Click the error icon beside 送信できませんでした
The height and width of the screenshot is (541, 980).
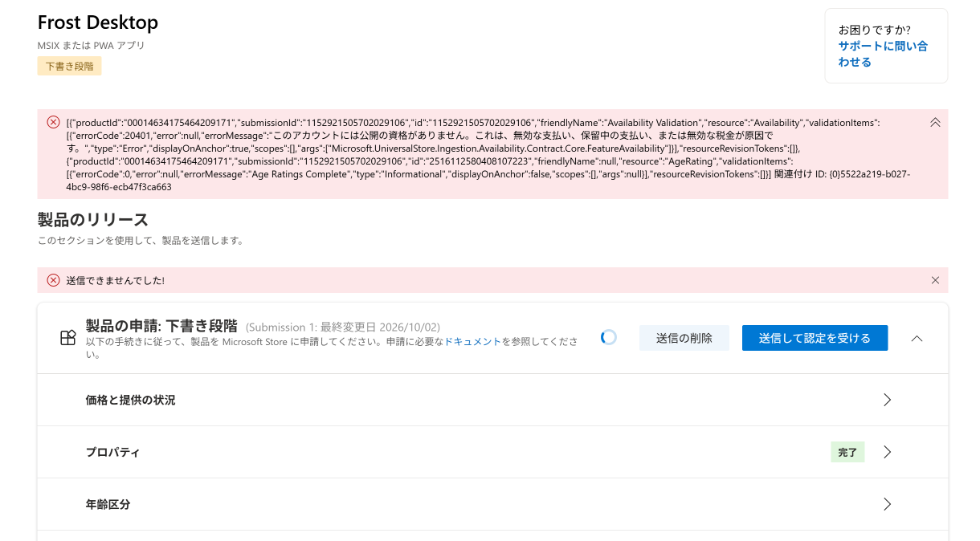click(x=53, y=280)
